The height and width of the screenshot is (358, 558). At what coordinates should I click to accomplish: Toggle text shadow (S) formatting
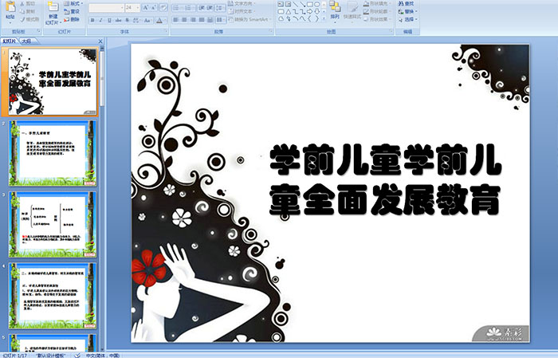pos(127,20)
